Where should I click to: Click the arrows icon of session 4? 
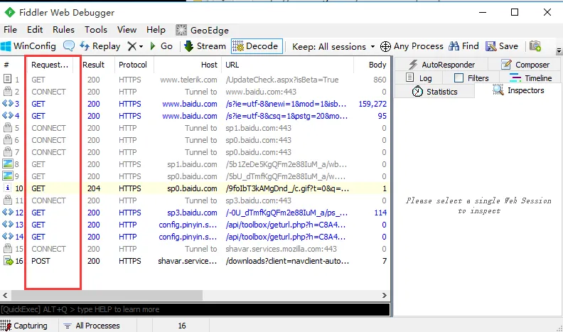8,116
